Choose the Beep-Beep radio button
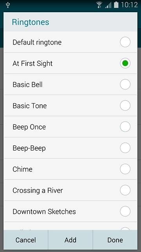Screen dimensions: 141x252 pyautogui.click(x=125, y=148)
